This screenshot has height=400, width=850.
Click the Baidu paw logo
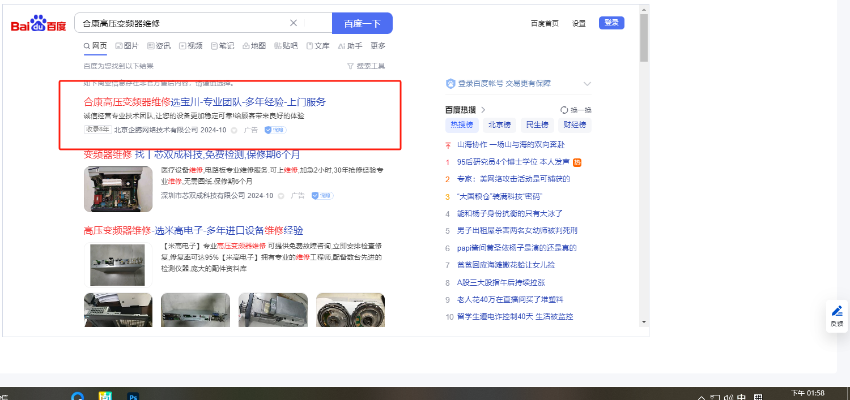tap(39, 24)
